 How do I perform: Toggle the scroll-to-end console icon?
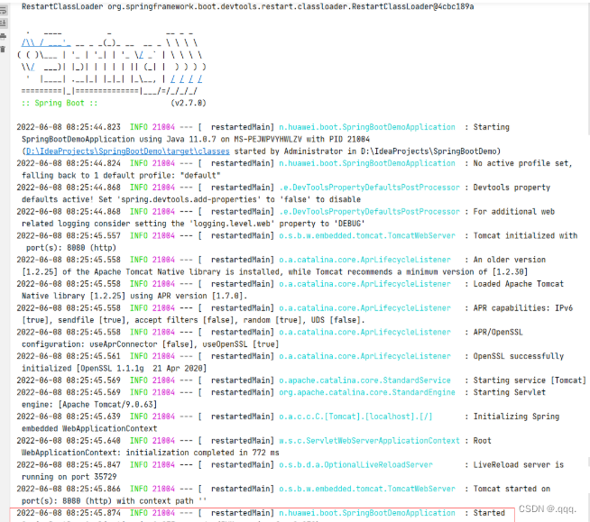tap(3, 23)
